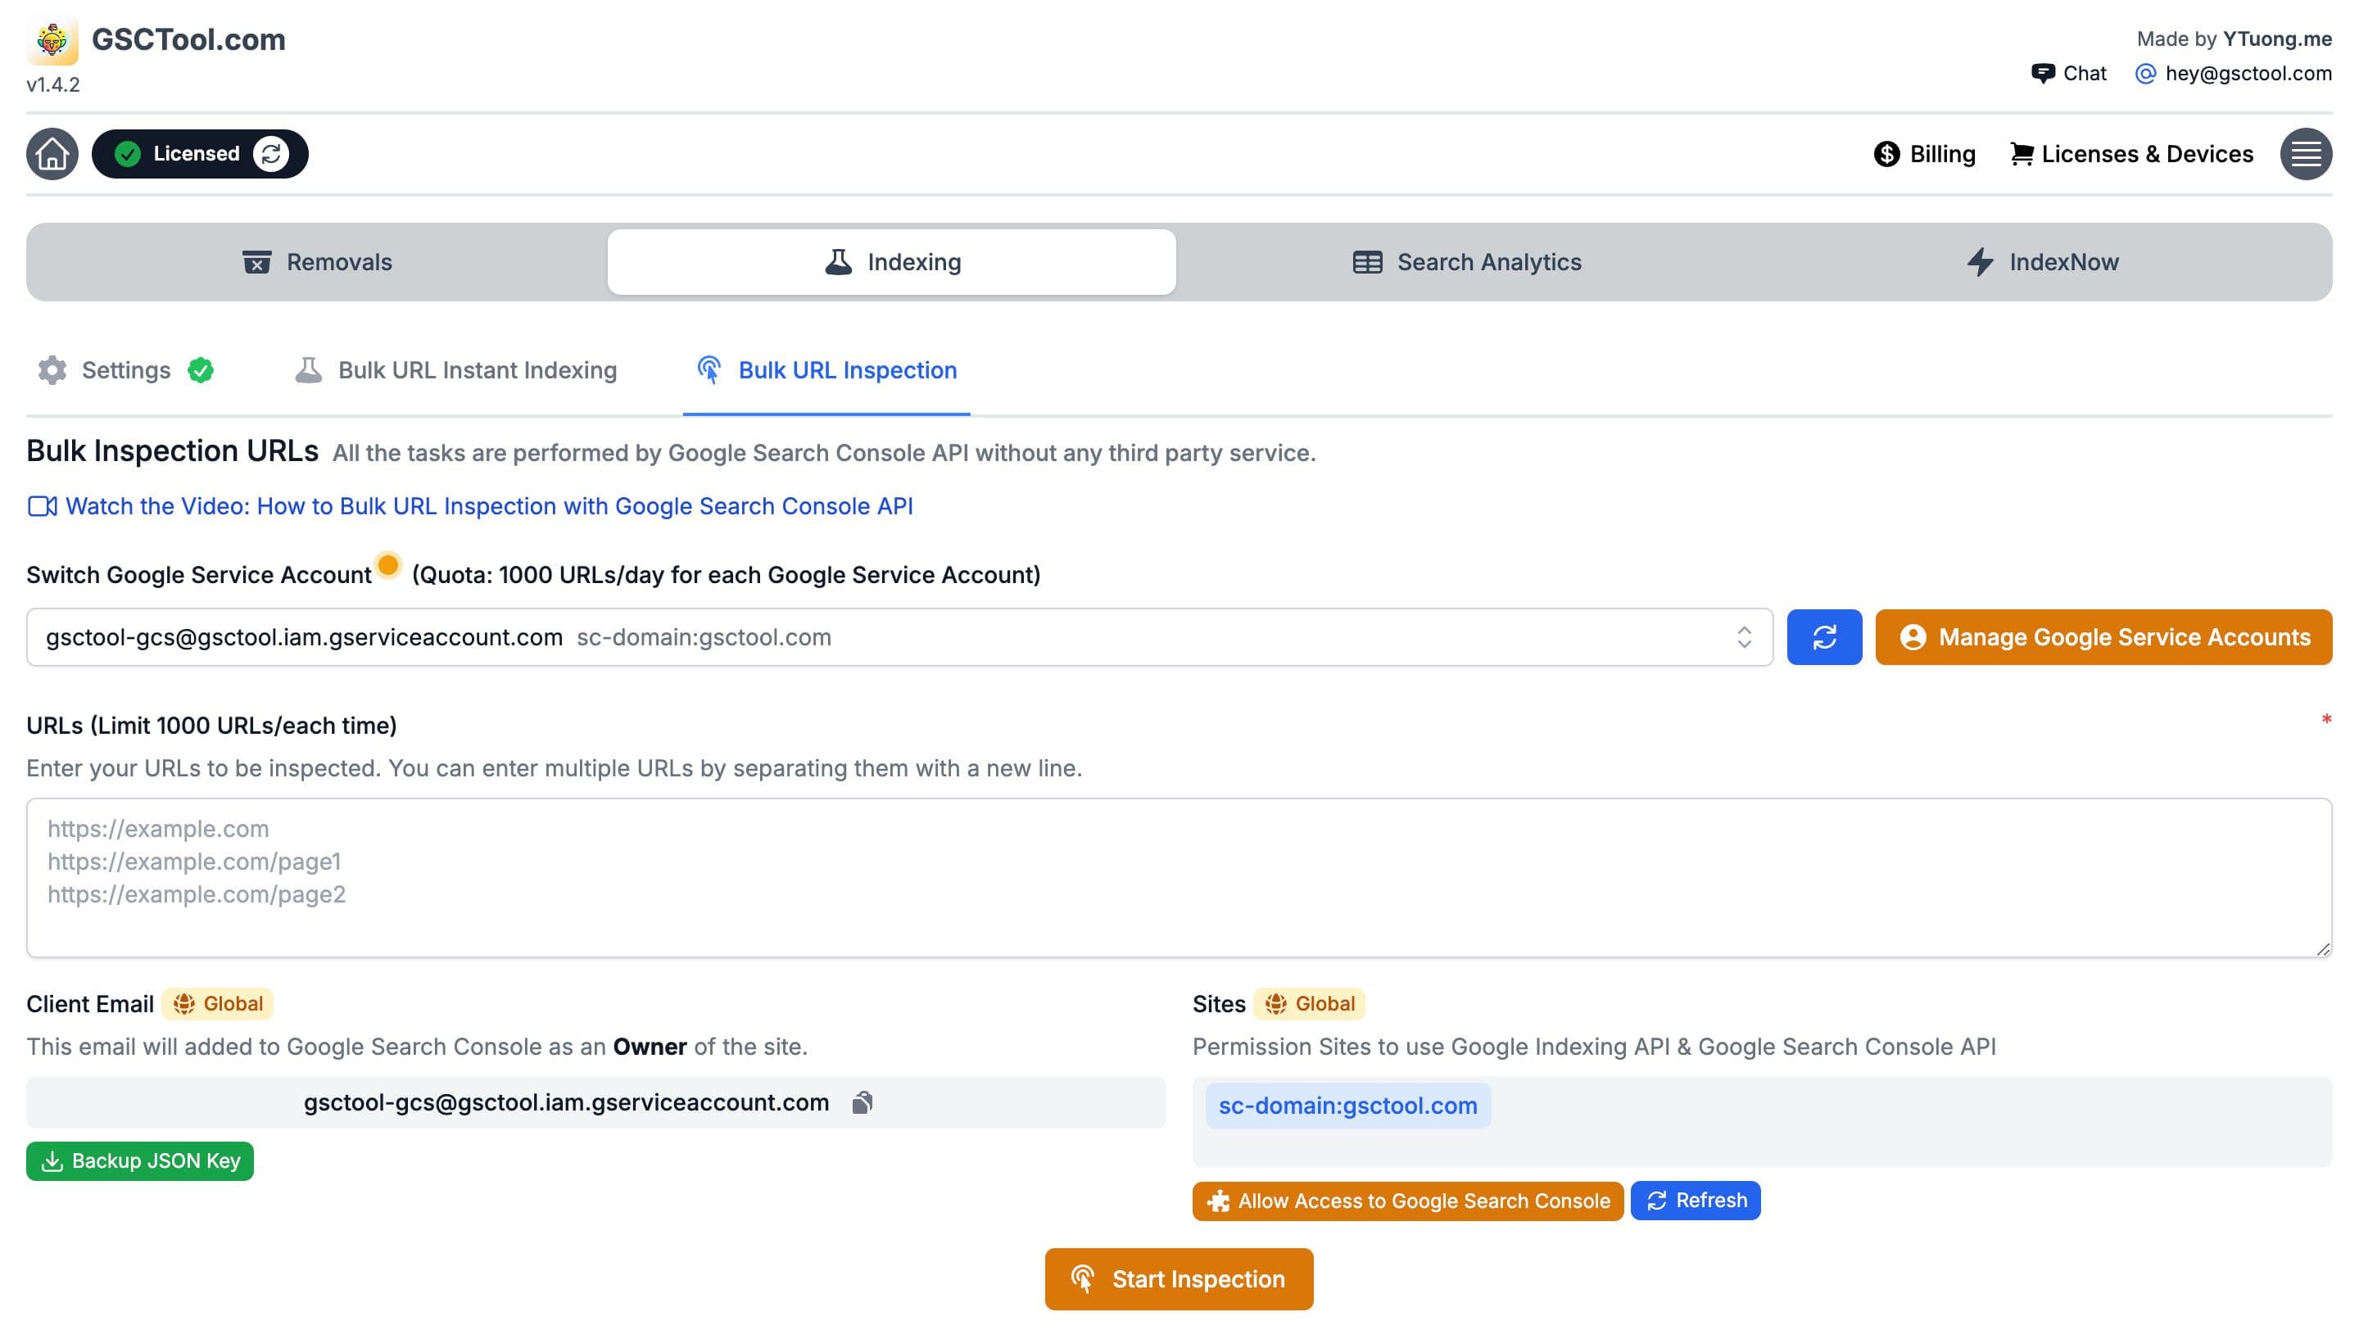Click Manage Google Service Accounts button
2359x1330 pixels.
coord(2103,637)
